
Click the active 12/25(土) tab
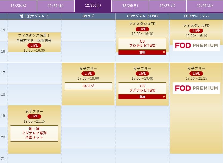[x=93, y=6]
